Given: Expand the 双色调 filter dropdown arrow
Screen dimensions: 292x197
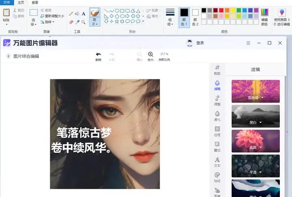Looking at the screenshot, I should 262,98.
